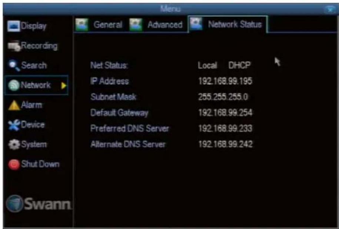Click the Alternate DNS Server label
Image resolution: width=339 pixels, height=229 pixels.
coord(128,144)
